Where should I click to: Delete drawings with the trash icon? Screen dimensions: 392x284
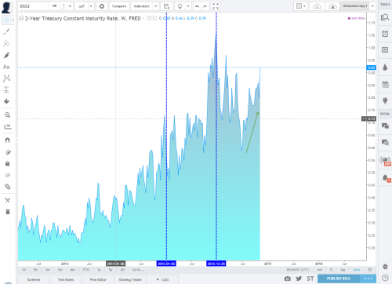click(x=8, y=212)
